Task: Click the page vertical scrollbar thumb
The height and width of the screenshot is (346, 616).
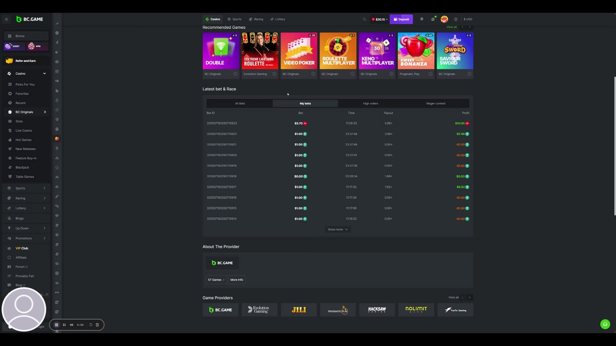Action: [x=615, y=146]
